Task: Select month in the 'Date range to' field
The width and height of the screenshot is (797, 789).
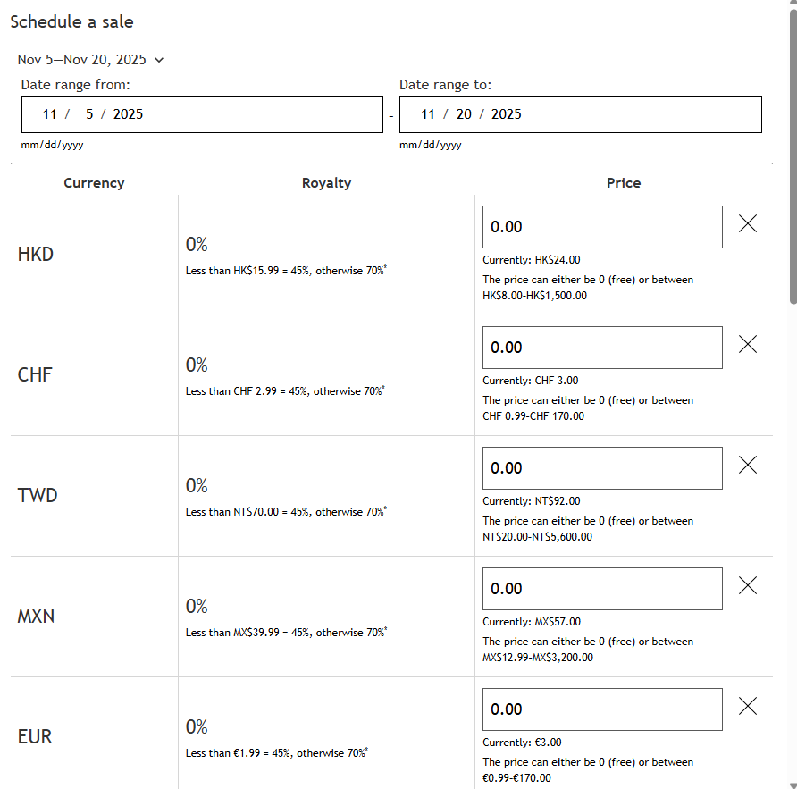Action: tap(428, 114)
